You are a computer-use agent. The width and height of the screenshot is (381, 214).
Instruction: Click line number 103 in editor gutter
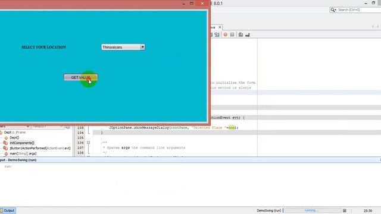pyautogui.click(x=80, y=128)
